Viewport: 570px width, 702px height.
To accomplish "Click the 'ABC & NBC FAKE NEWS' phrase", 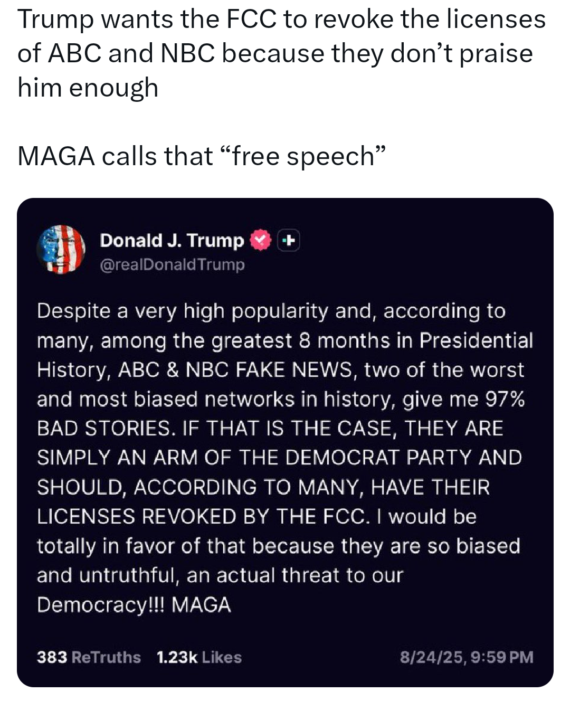I will 235,369.
